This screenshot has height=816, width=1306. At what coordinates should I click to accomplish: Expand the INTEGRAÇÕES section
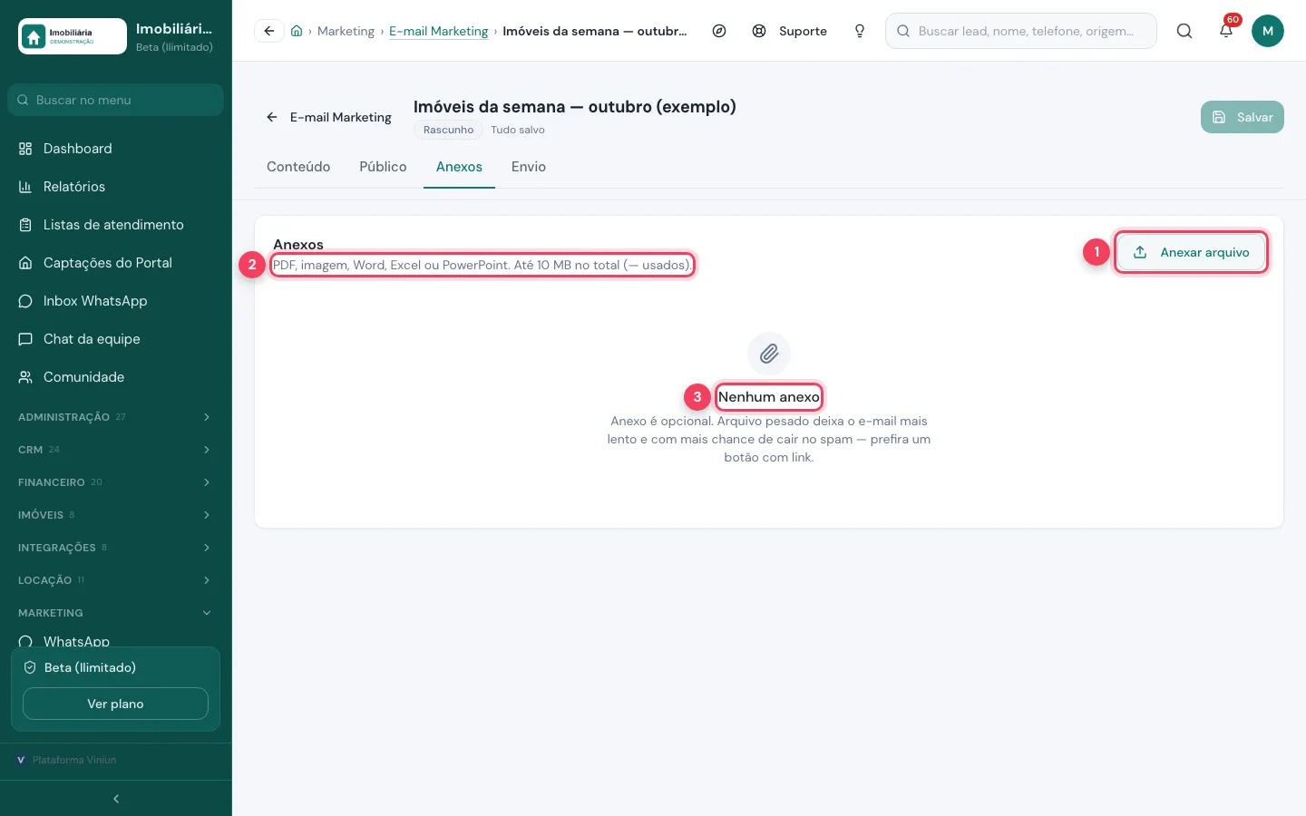(115, 548)
